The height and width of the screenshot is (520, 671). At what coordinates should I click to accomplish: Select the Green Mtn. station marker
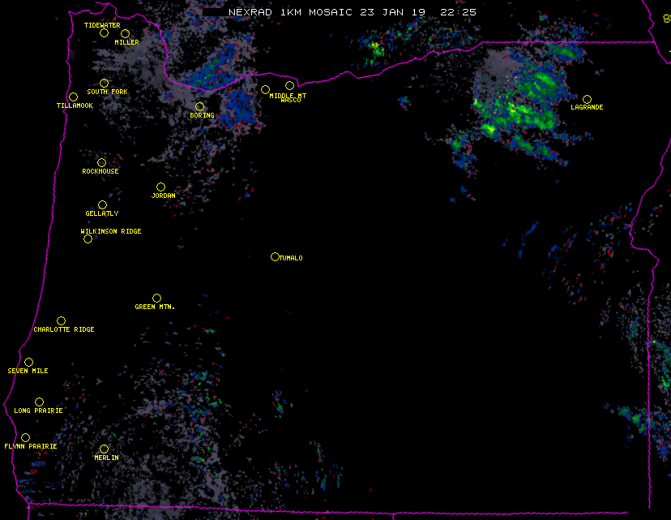156,299
